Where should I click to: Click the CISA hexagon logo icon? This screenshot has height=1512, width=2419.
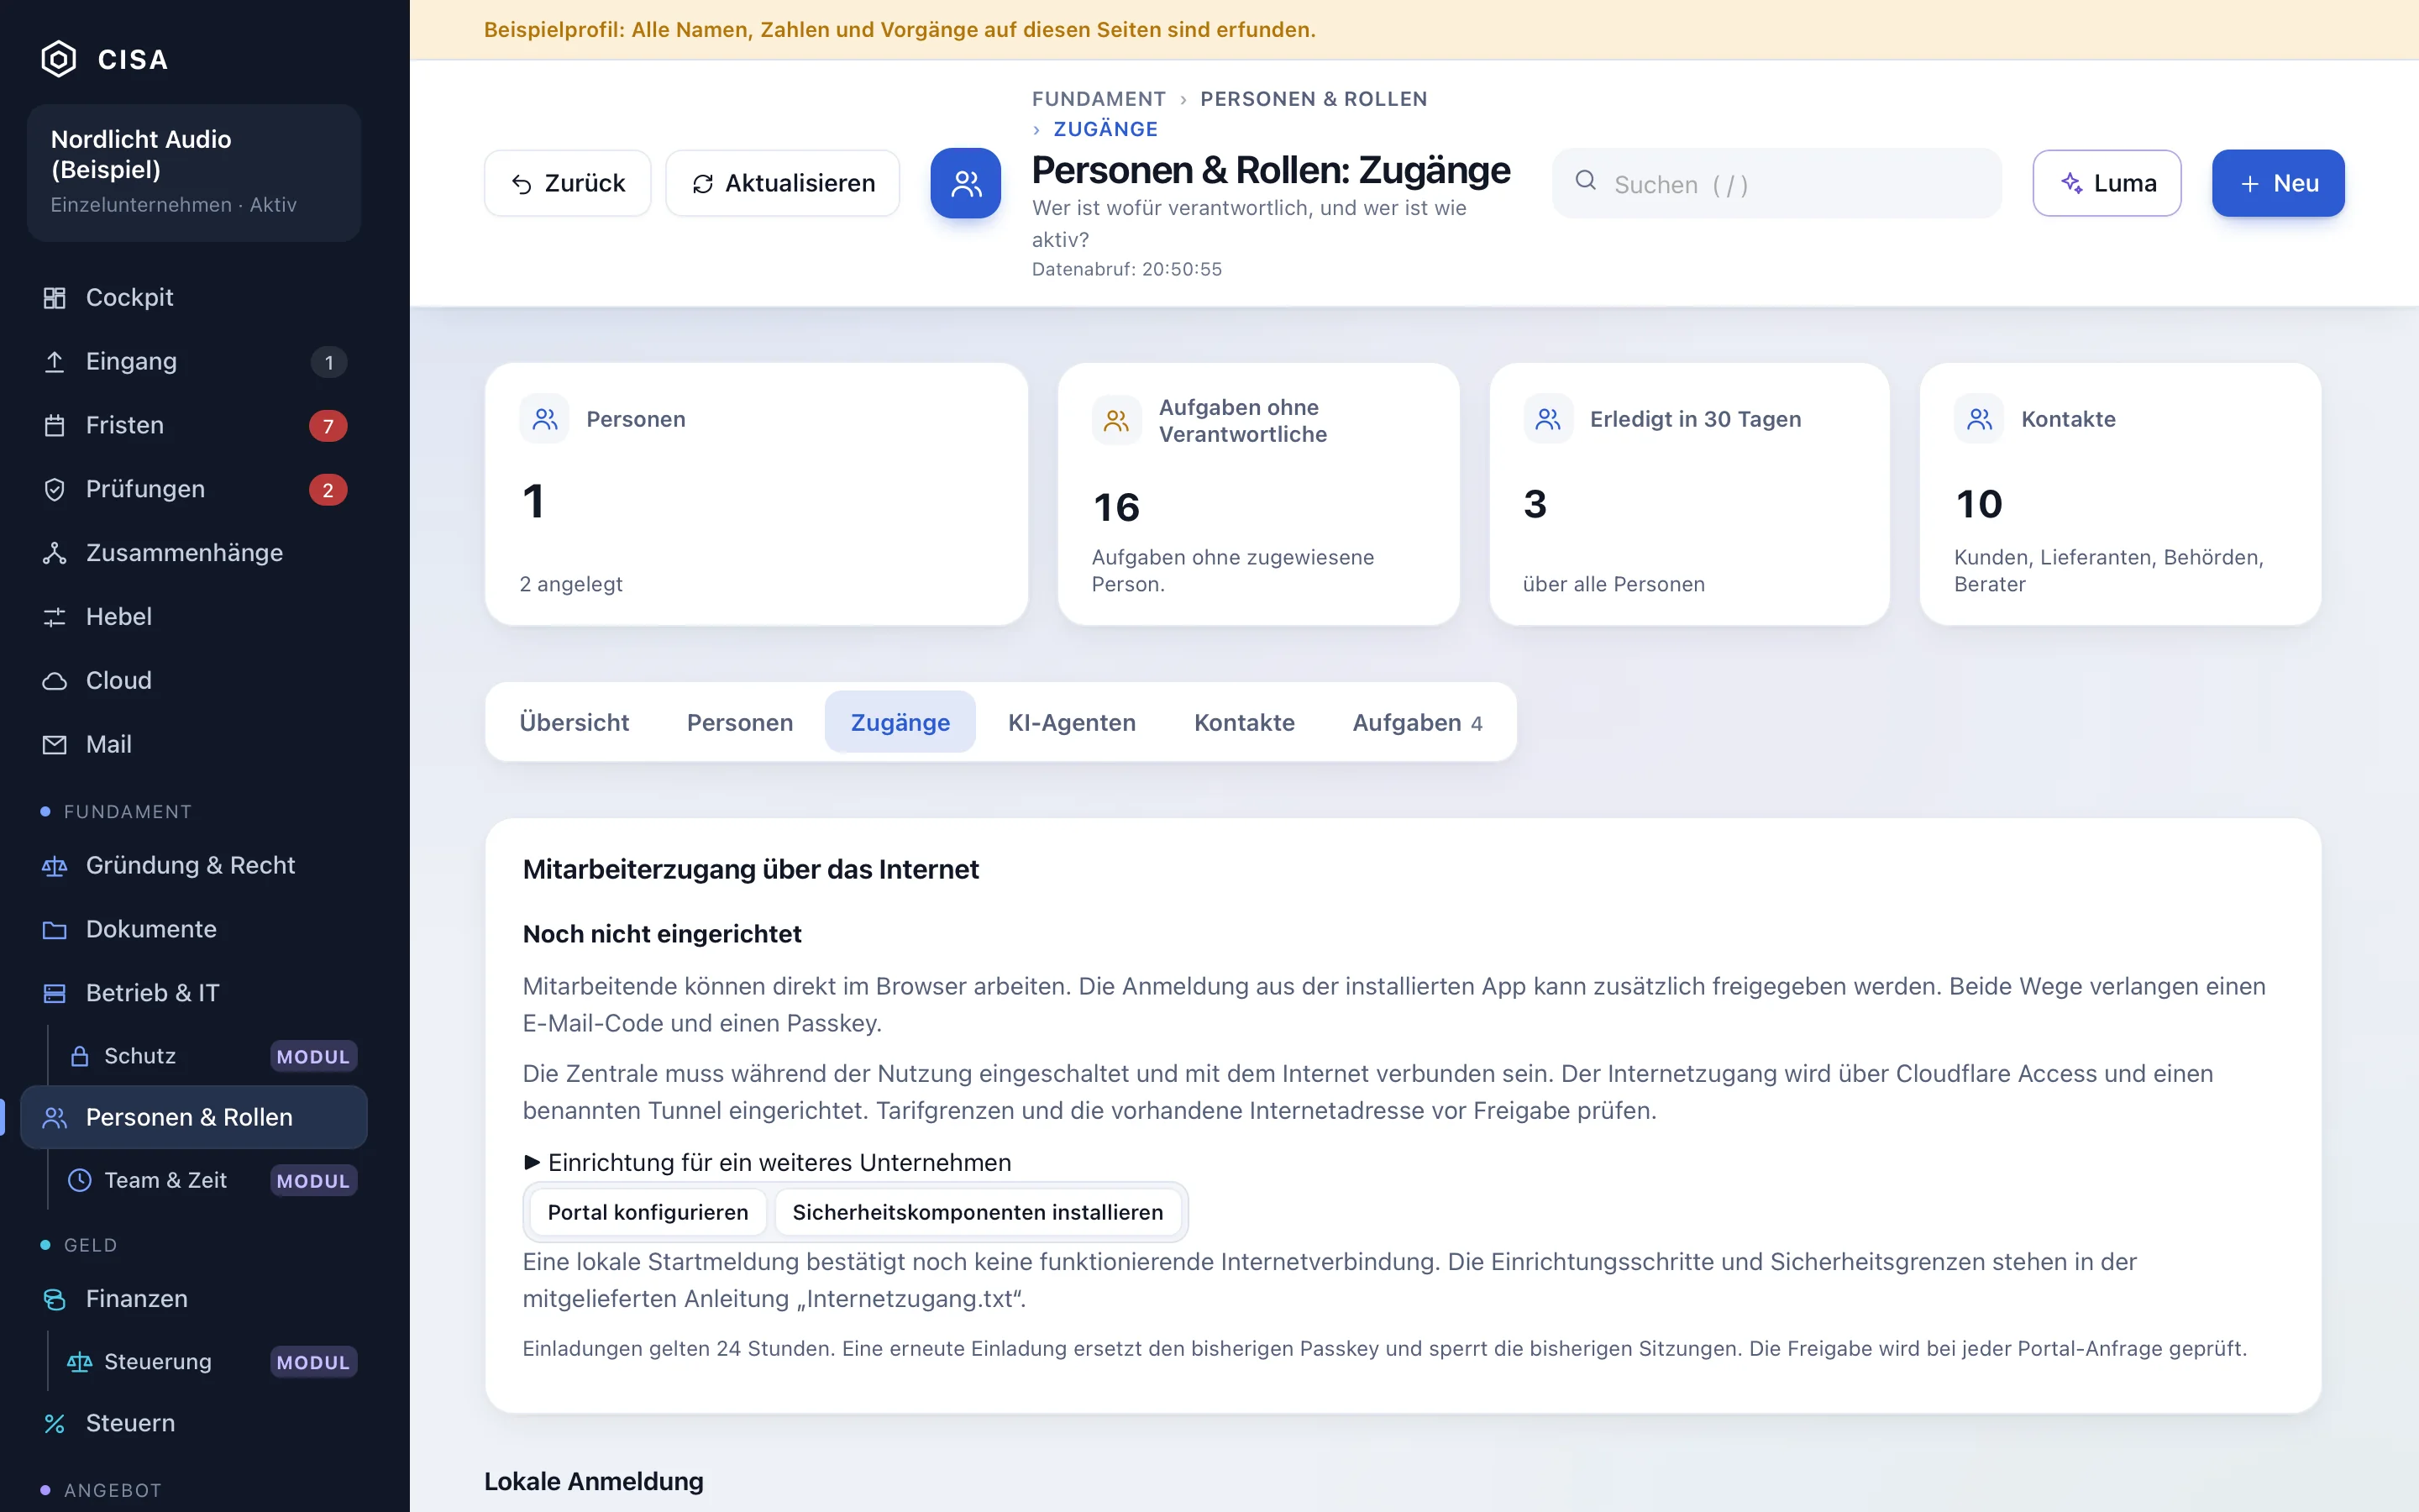click(x=59, y=59)
